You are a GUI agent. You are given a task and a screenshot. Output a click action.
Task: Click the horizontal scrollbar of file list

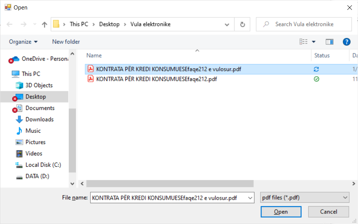tap(170, 183)
